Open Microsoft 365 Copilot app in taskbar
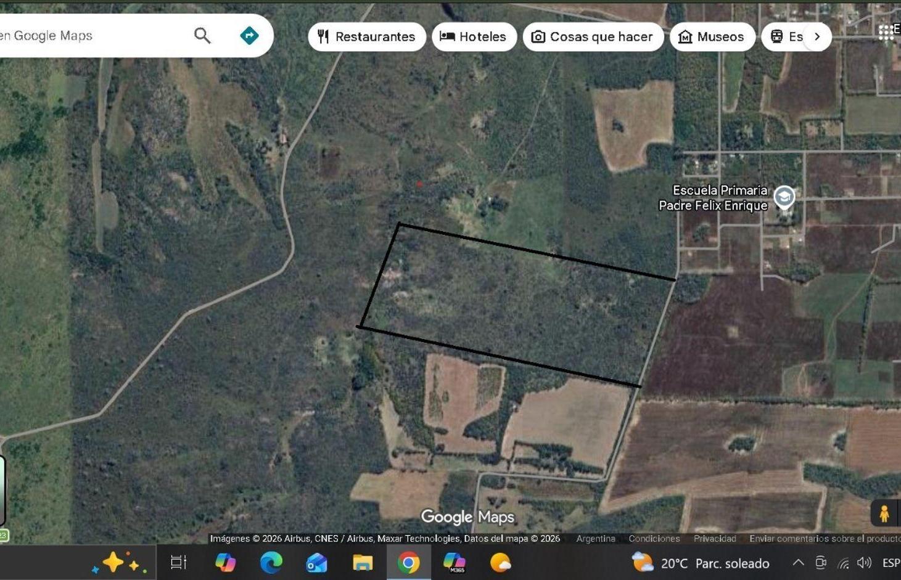 (455, 563)
